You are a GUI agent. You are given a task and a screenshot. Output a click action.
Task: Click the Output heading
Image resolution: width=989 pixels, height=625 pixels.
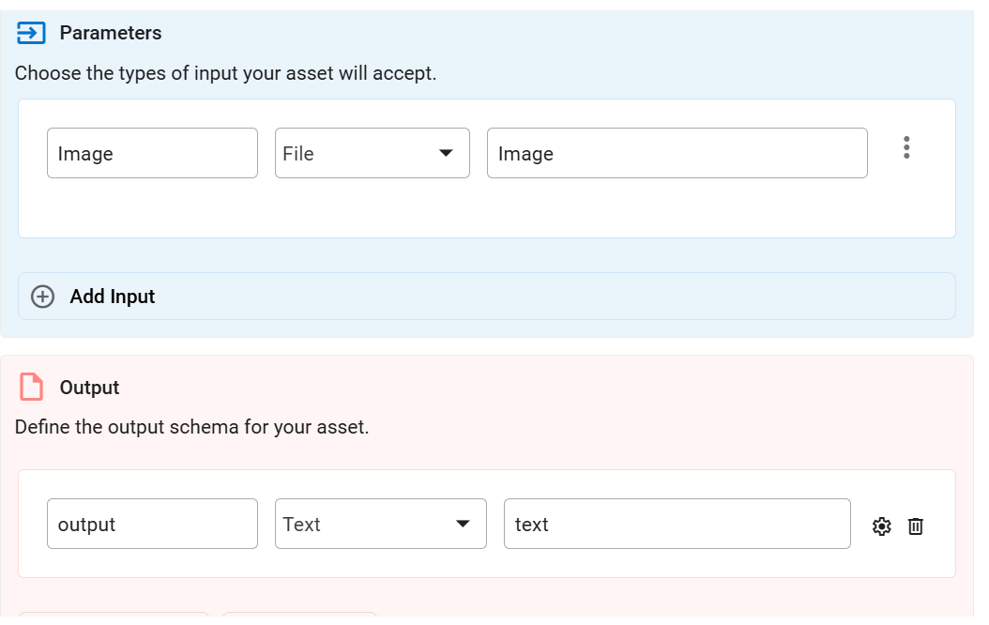(90, 388)
